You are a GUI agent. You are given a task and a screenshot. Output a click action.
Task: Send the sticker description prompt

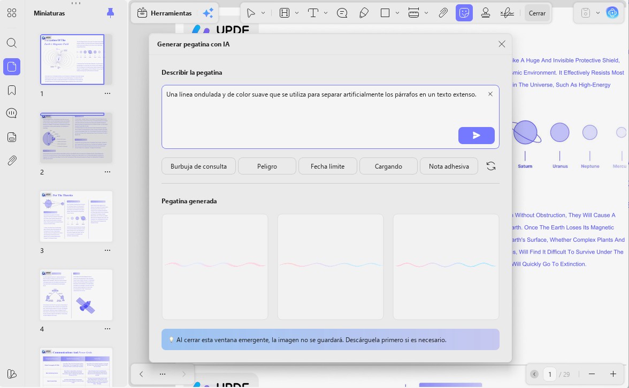coord(476,136)
